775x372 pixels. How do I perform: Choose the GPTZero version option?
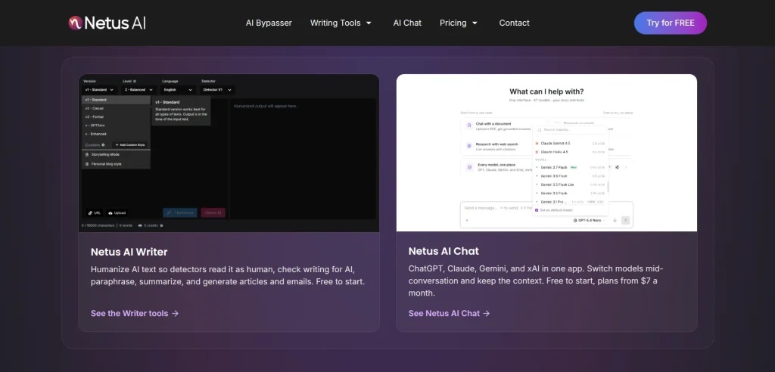[x=116, y=126]
